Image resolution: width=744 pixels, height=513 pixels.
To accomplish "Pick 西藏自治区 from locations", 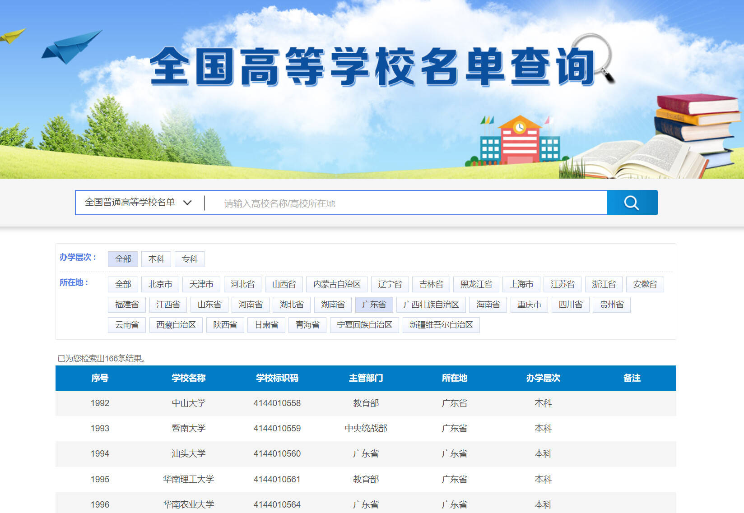I will click(x=176, y=325).
